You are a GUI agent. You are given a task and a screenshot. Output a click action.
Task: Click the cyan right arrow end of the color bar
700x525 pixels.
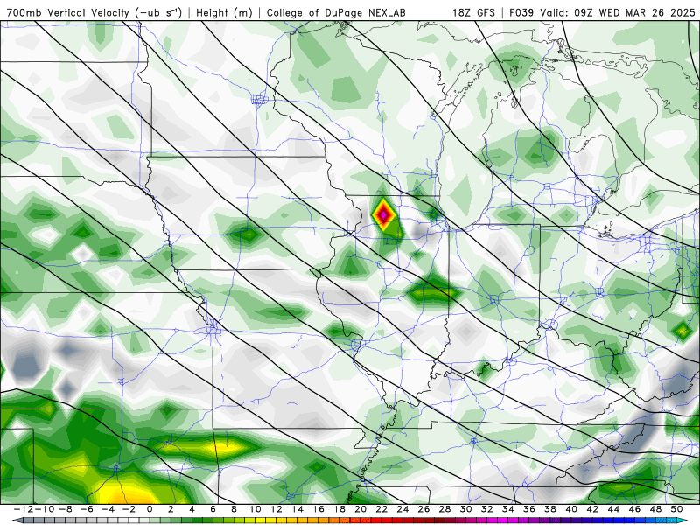(682, 521)
